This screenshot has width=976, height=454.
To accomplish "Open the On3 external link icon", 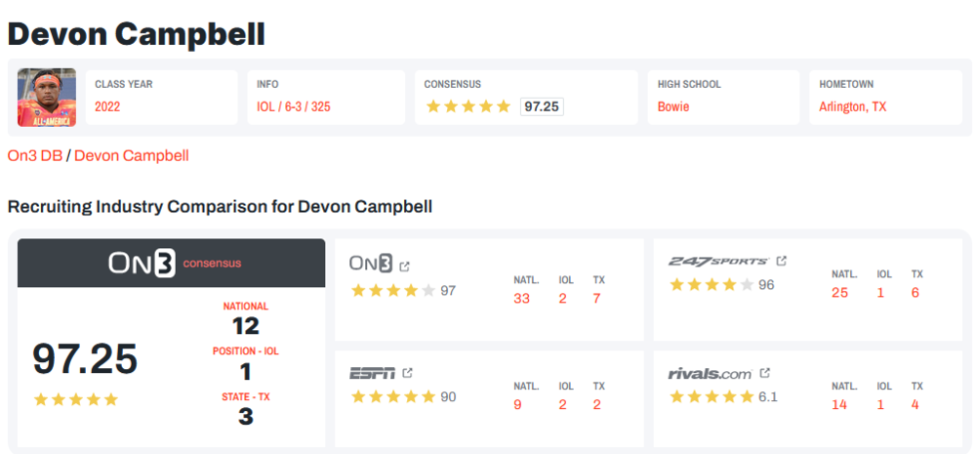I will click(x=405, y=266).
